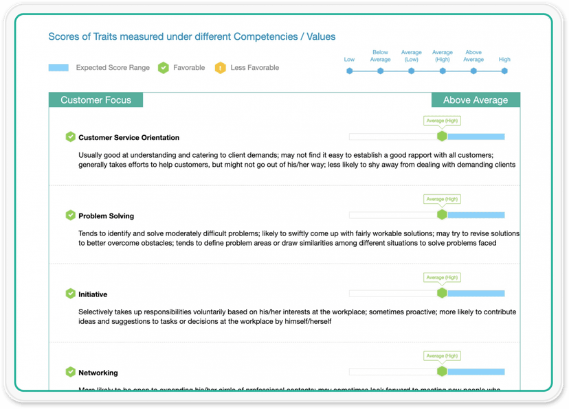Click the shield icon beside Networking
Viewport: 569px width, 409px height.
coord(70,372)
